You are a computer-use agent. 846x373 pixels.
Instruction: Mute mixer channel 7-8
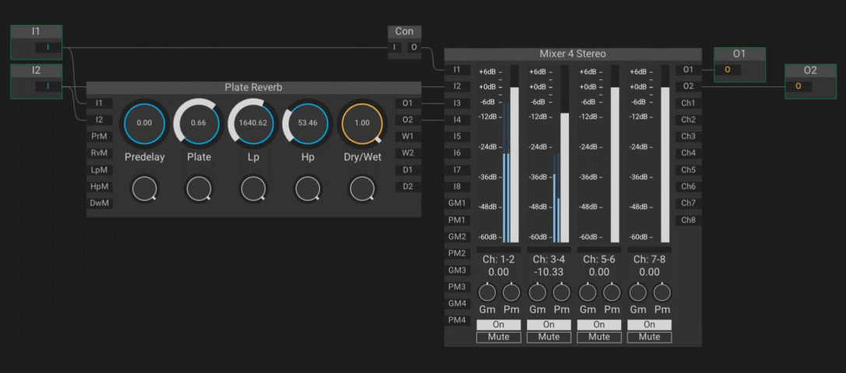pos(650,337)
